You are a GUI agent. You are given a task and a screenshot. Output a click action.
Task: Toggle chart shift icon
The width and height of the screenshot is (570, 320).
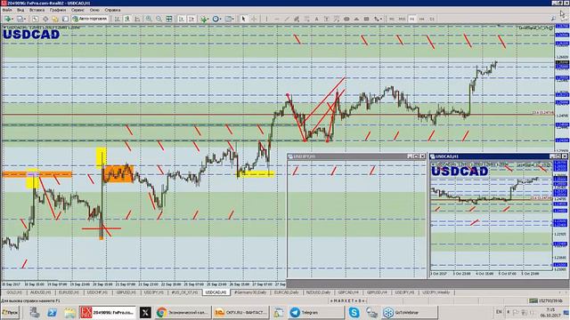(191, 19)
